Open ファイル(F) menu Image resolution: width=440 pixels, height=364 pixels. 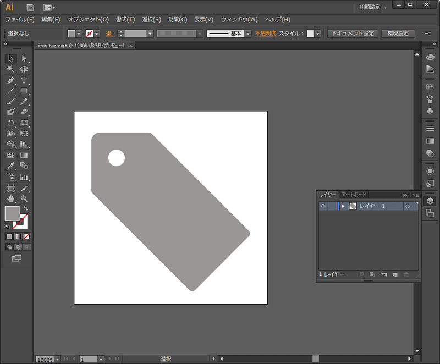pos(20,19)
